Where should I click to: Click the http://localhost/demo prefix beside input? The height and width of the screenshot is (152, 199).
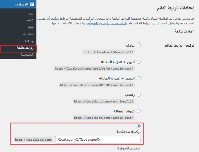[x=33, y=139]
